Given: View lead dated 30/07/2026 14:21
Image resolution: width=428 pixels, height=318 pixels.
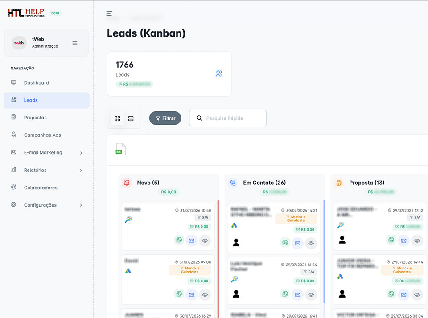Looking at the screenshot, I should (x=311, y=243).
